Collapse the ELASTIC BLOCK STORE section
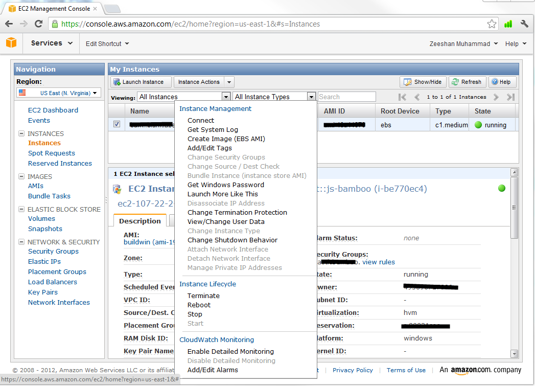This screenshot has height=386, width=535. [21, 209]
